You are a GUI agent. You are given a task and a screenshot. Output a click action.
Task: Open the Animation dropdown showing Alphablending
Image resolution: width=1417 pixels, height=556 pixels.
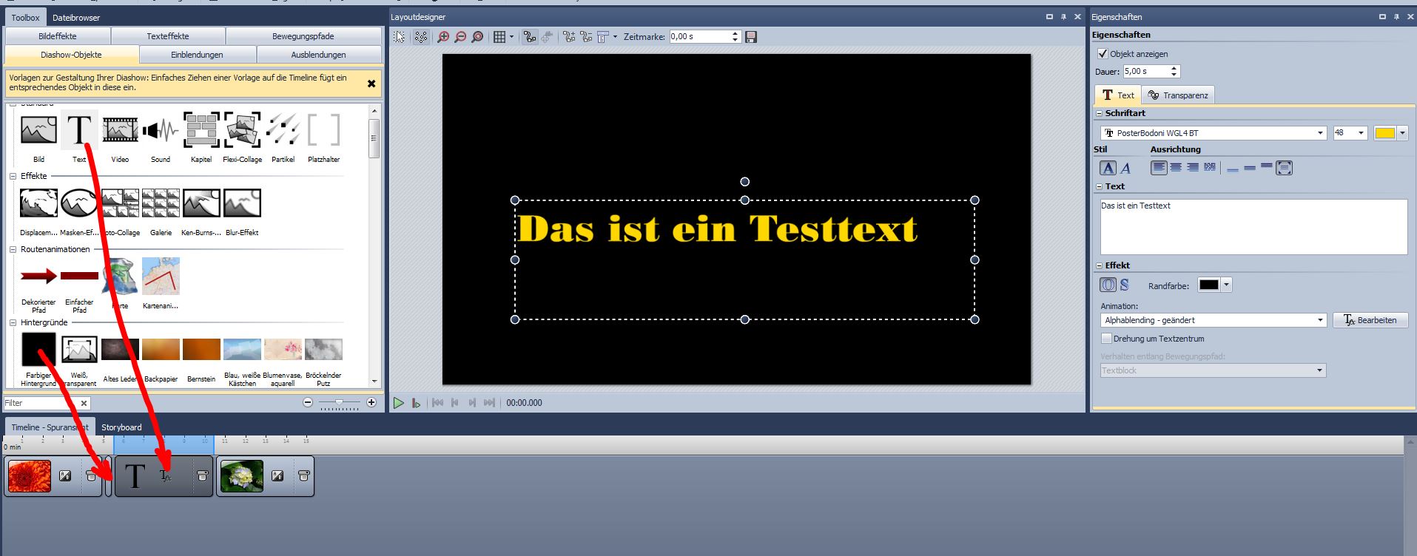click(x=1319, y=320)
